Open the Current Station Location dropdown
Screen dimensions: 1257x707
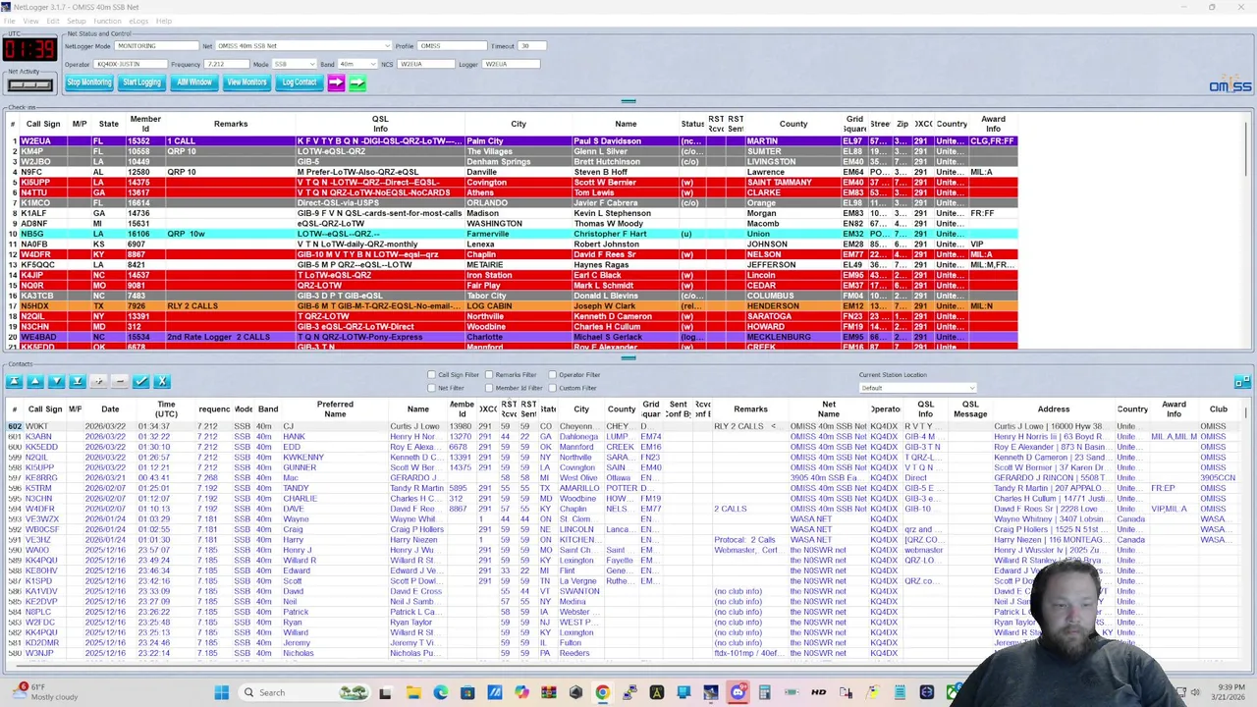tap(917, 388)
